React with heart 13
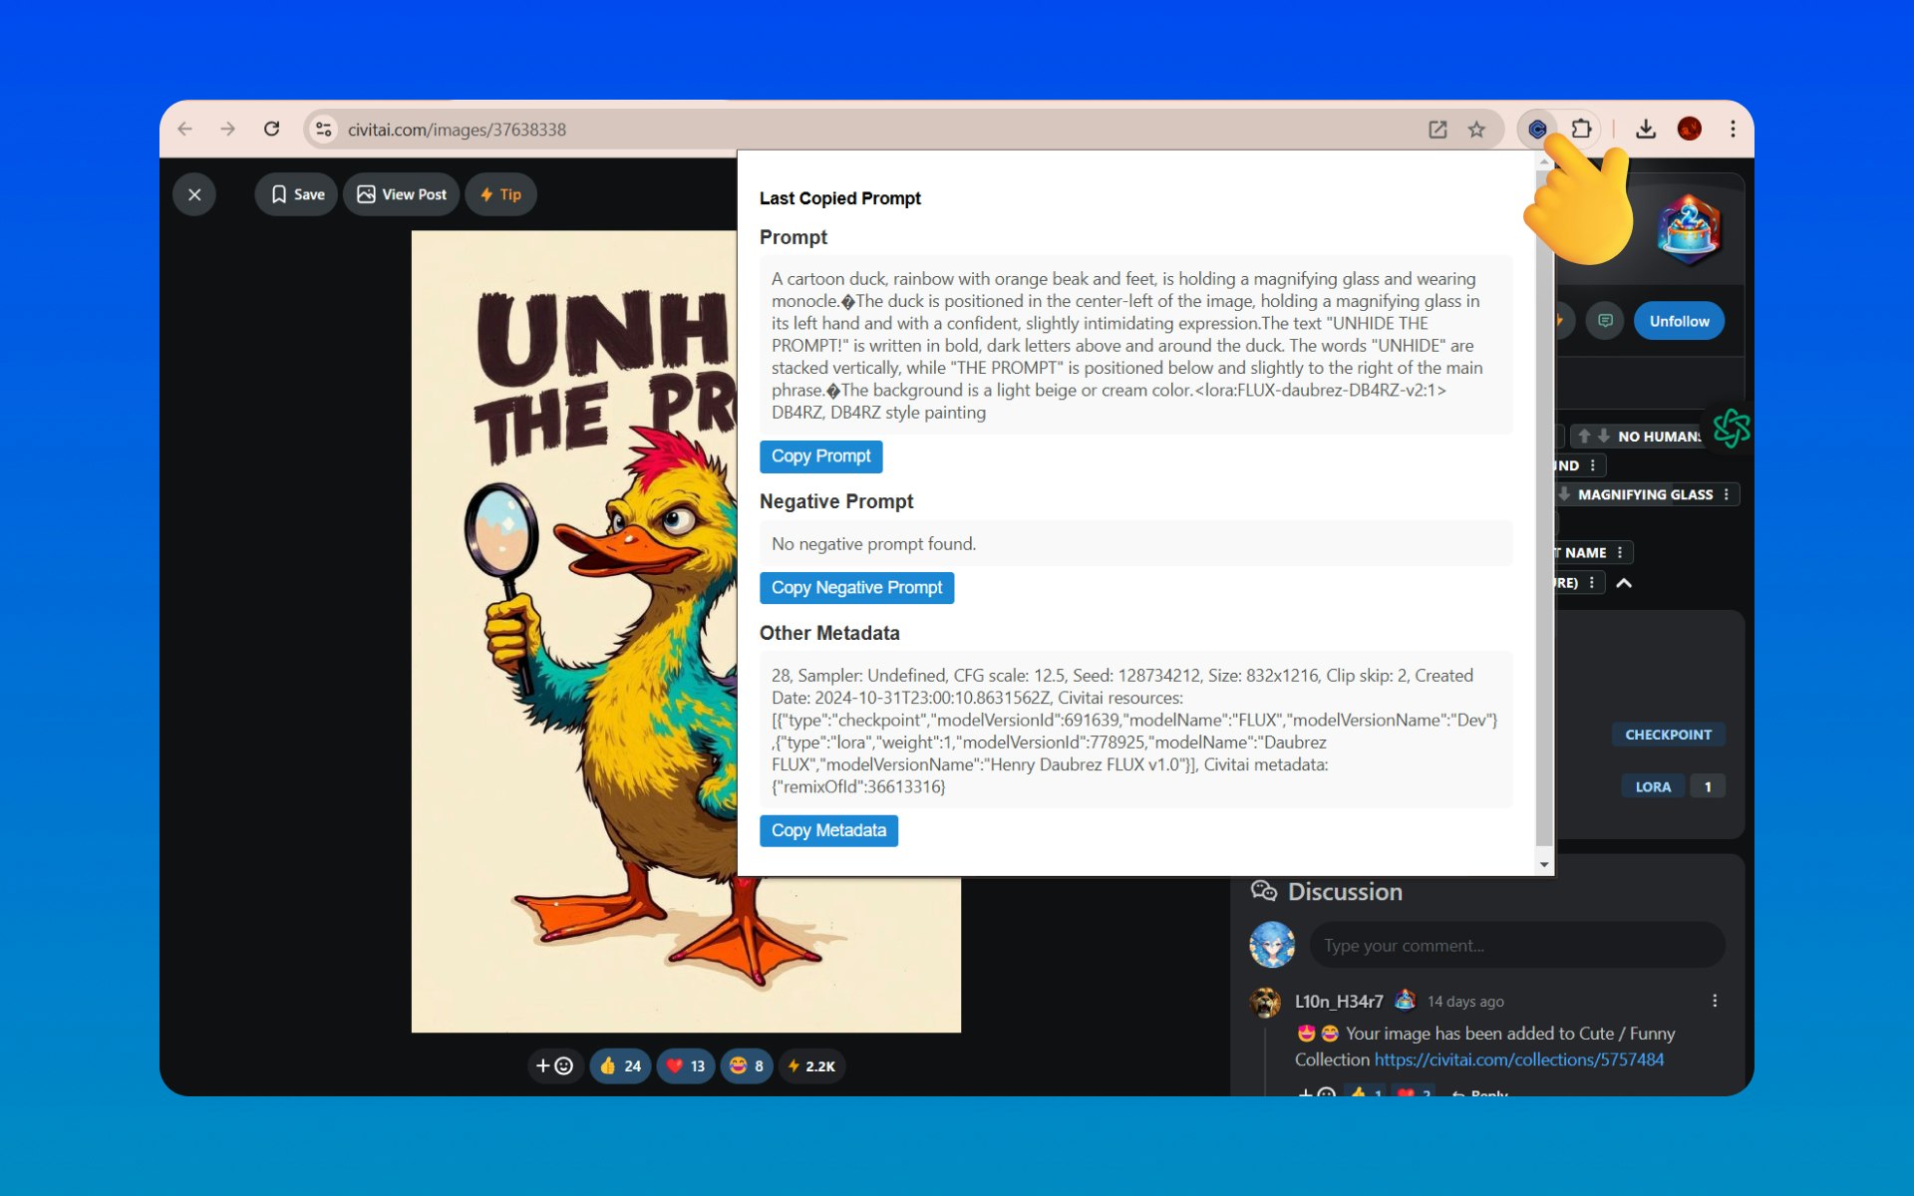 tap(686, 1065)
